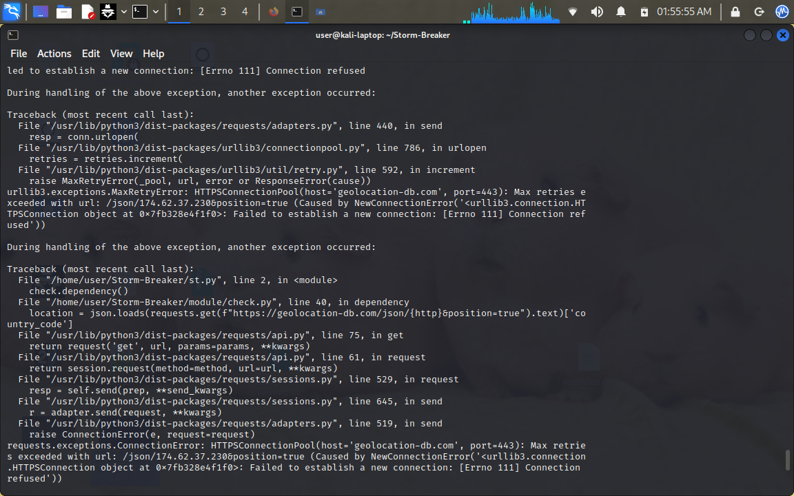This screenshot has height=496, width=794.
Task: Open the system monitor icon in the tray
Action: [782, 12]
